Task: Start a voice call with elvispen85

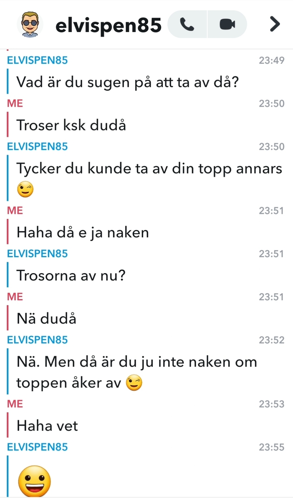Action: point(187,24)
